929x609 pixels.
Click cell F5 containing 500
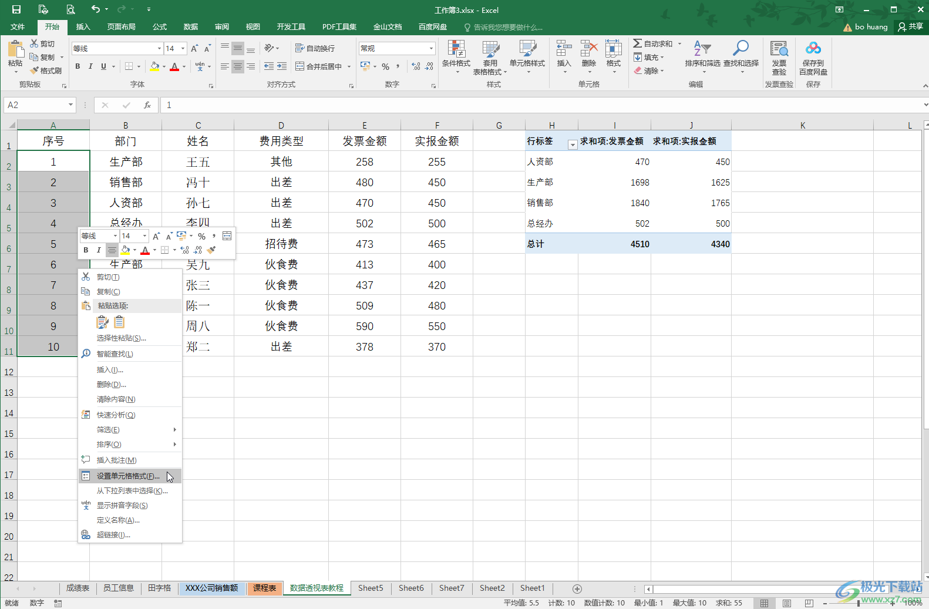(437, 223)
